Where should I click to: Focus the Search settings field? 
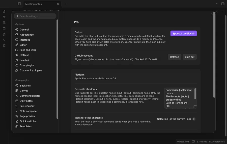35,16
